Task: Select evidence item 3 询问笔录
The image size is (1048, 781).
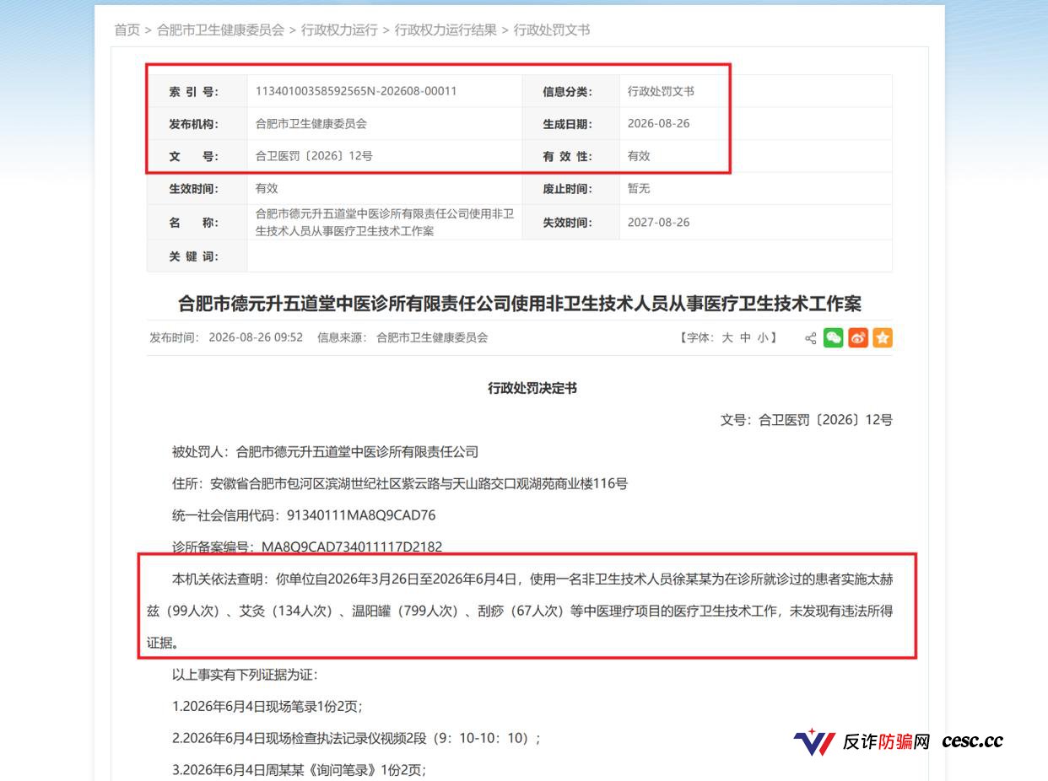Action: pos(300,769)
